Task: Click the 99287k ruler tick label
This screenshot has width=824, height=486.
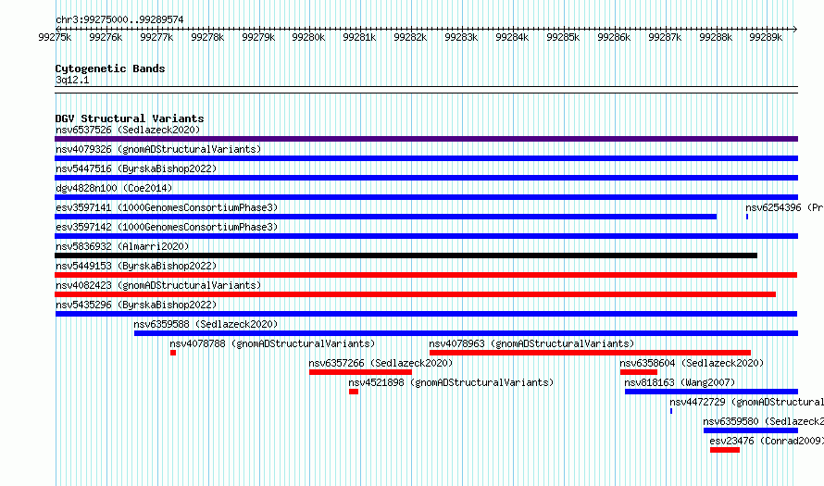Action: [x=665, y=37]
